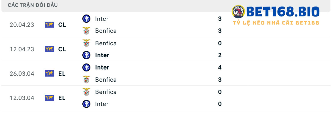Click the world flag icon beside the 20.04.23 CL

click(x=49, y=25)
